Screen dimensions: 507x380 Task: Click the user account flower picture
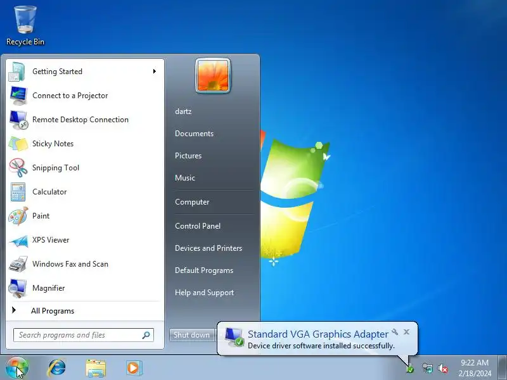[213, 75]
